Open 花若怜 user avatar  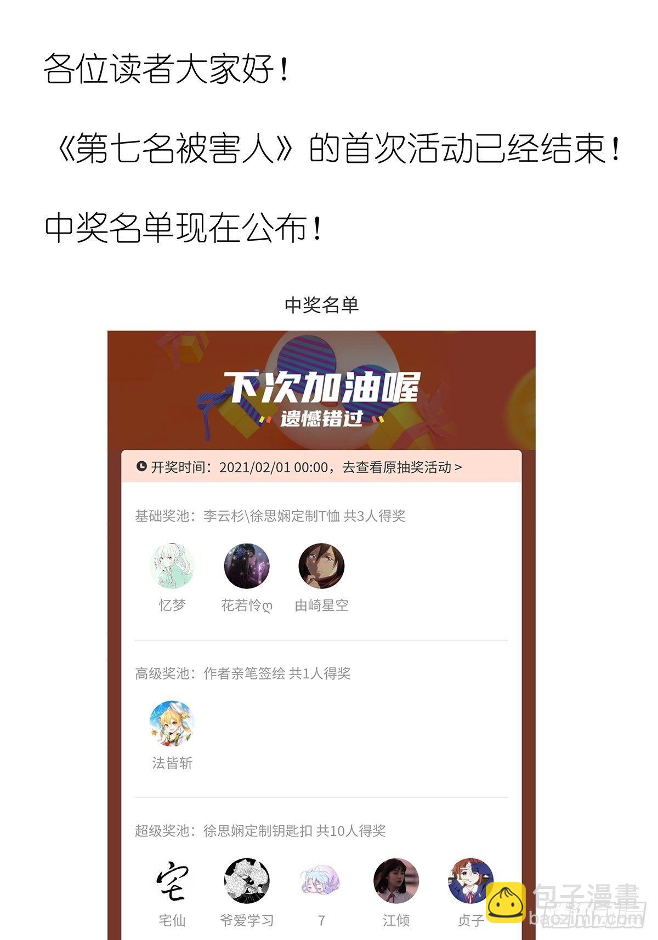(x=247, y=566)
